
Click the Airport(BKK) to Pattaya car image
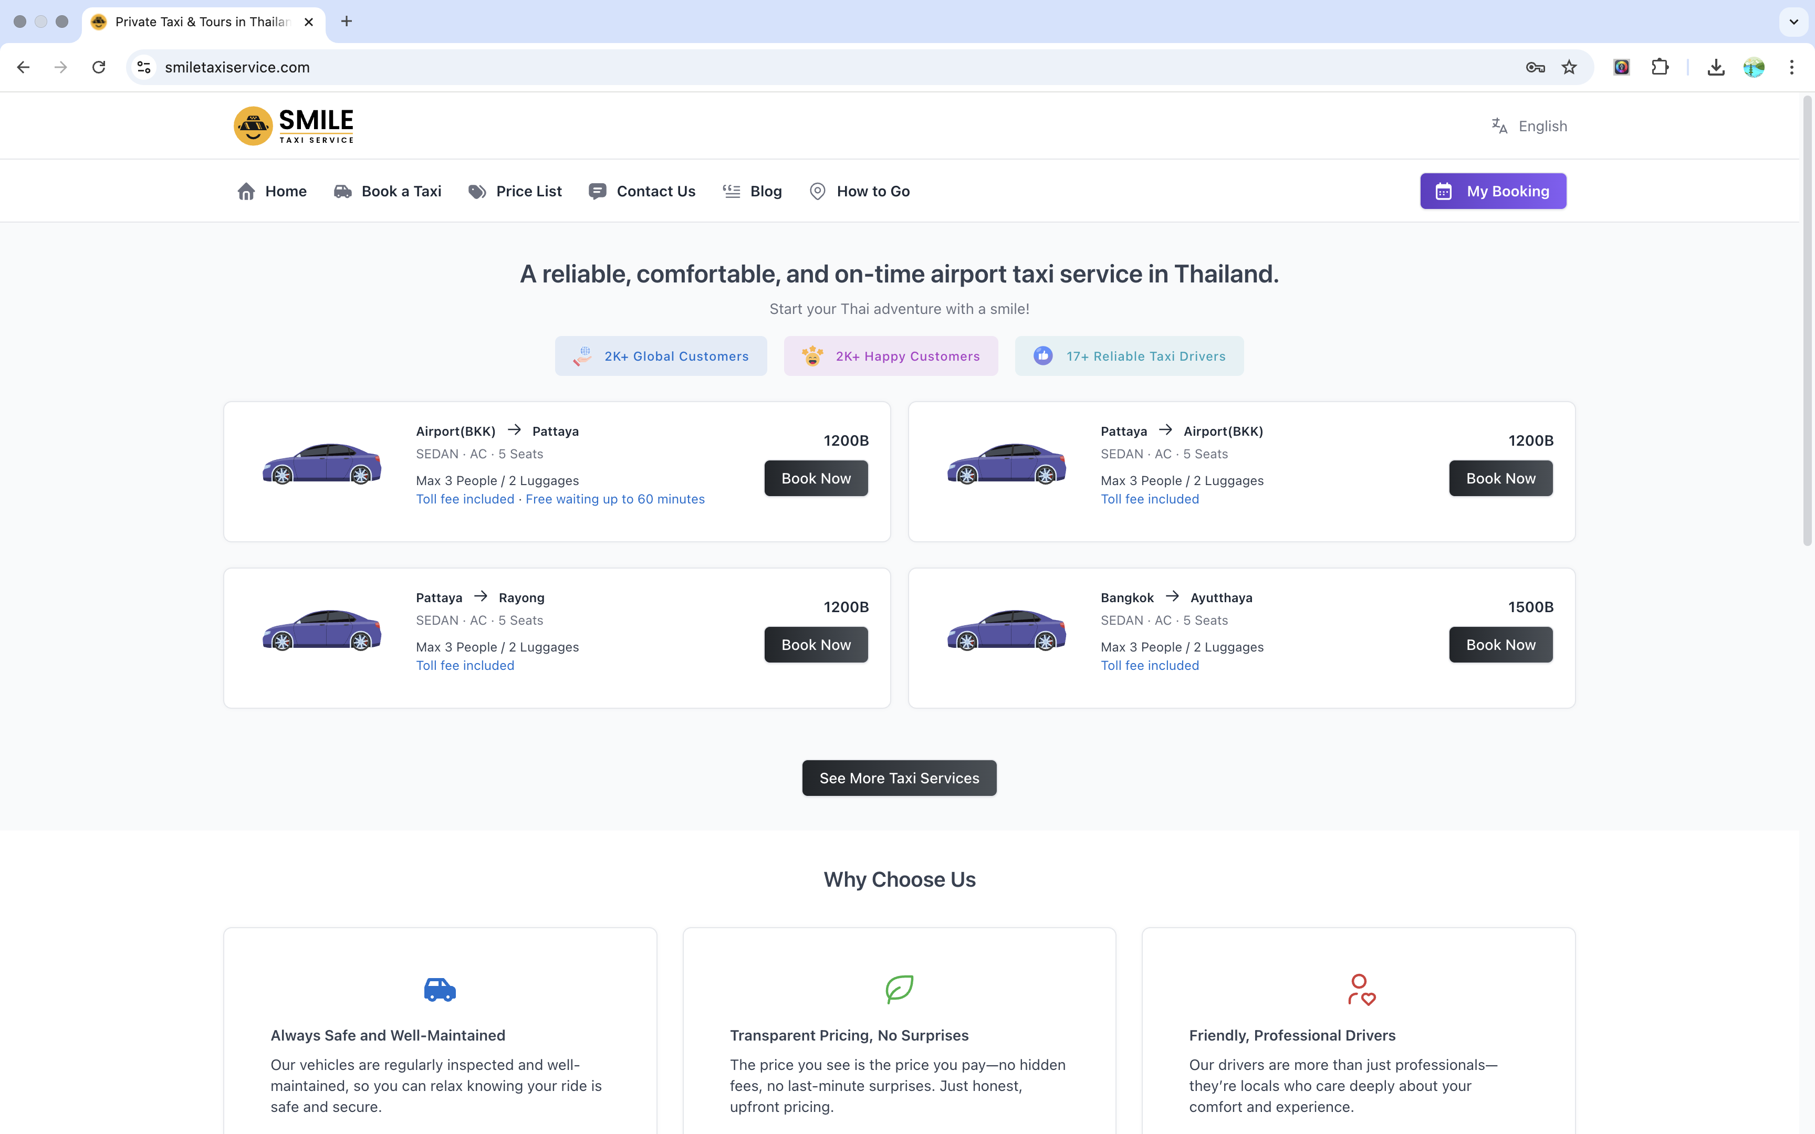pos(322,464)
